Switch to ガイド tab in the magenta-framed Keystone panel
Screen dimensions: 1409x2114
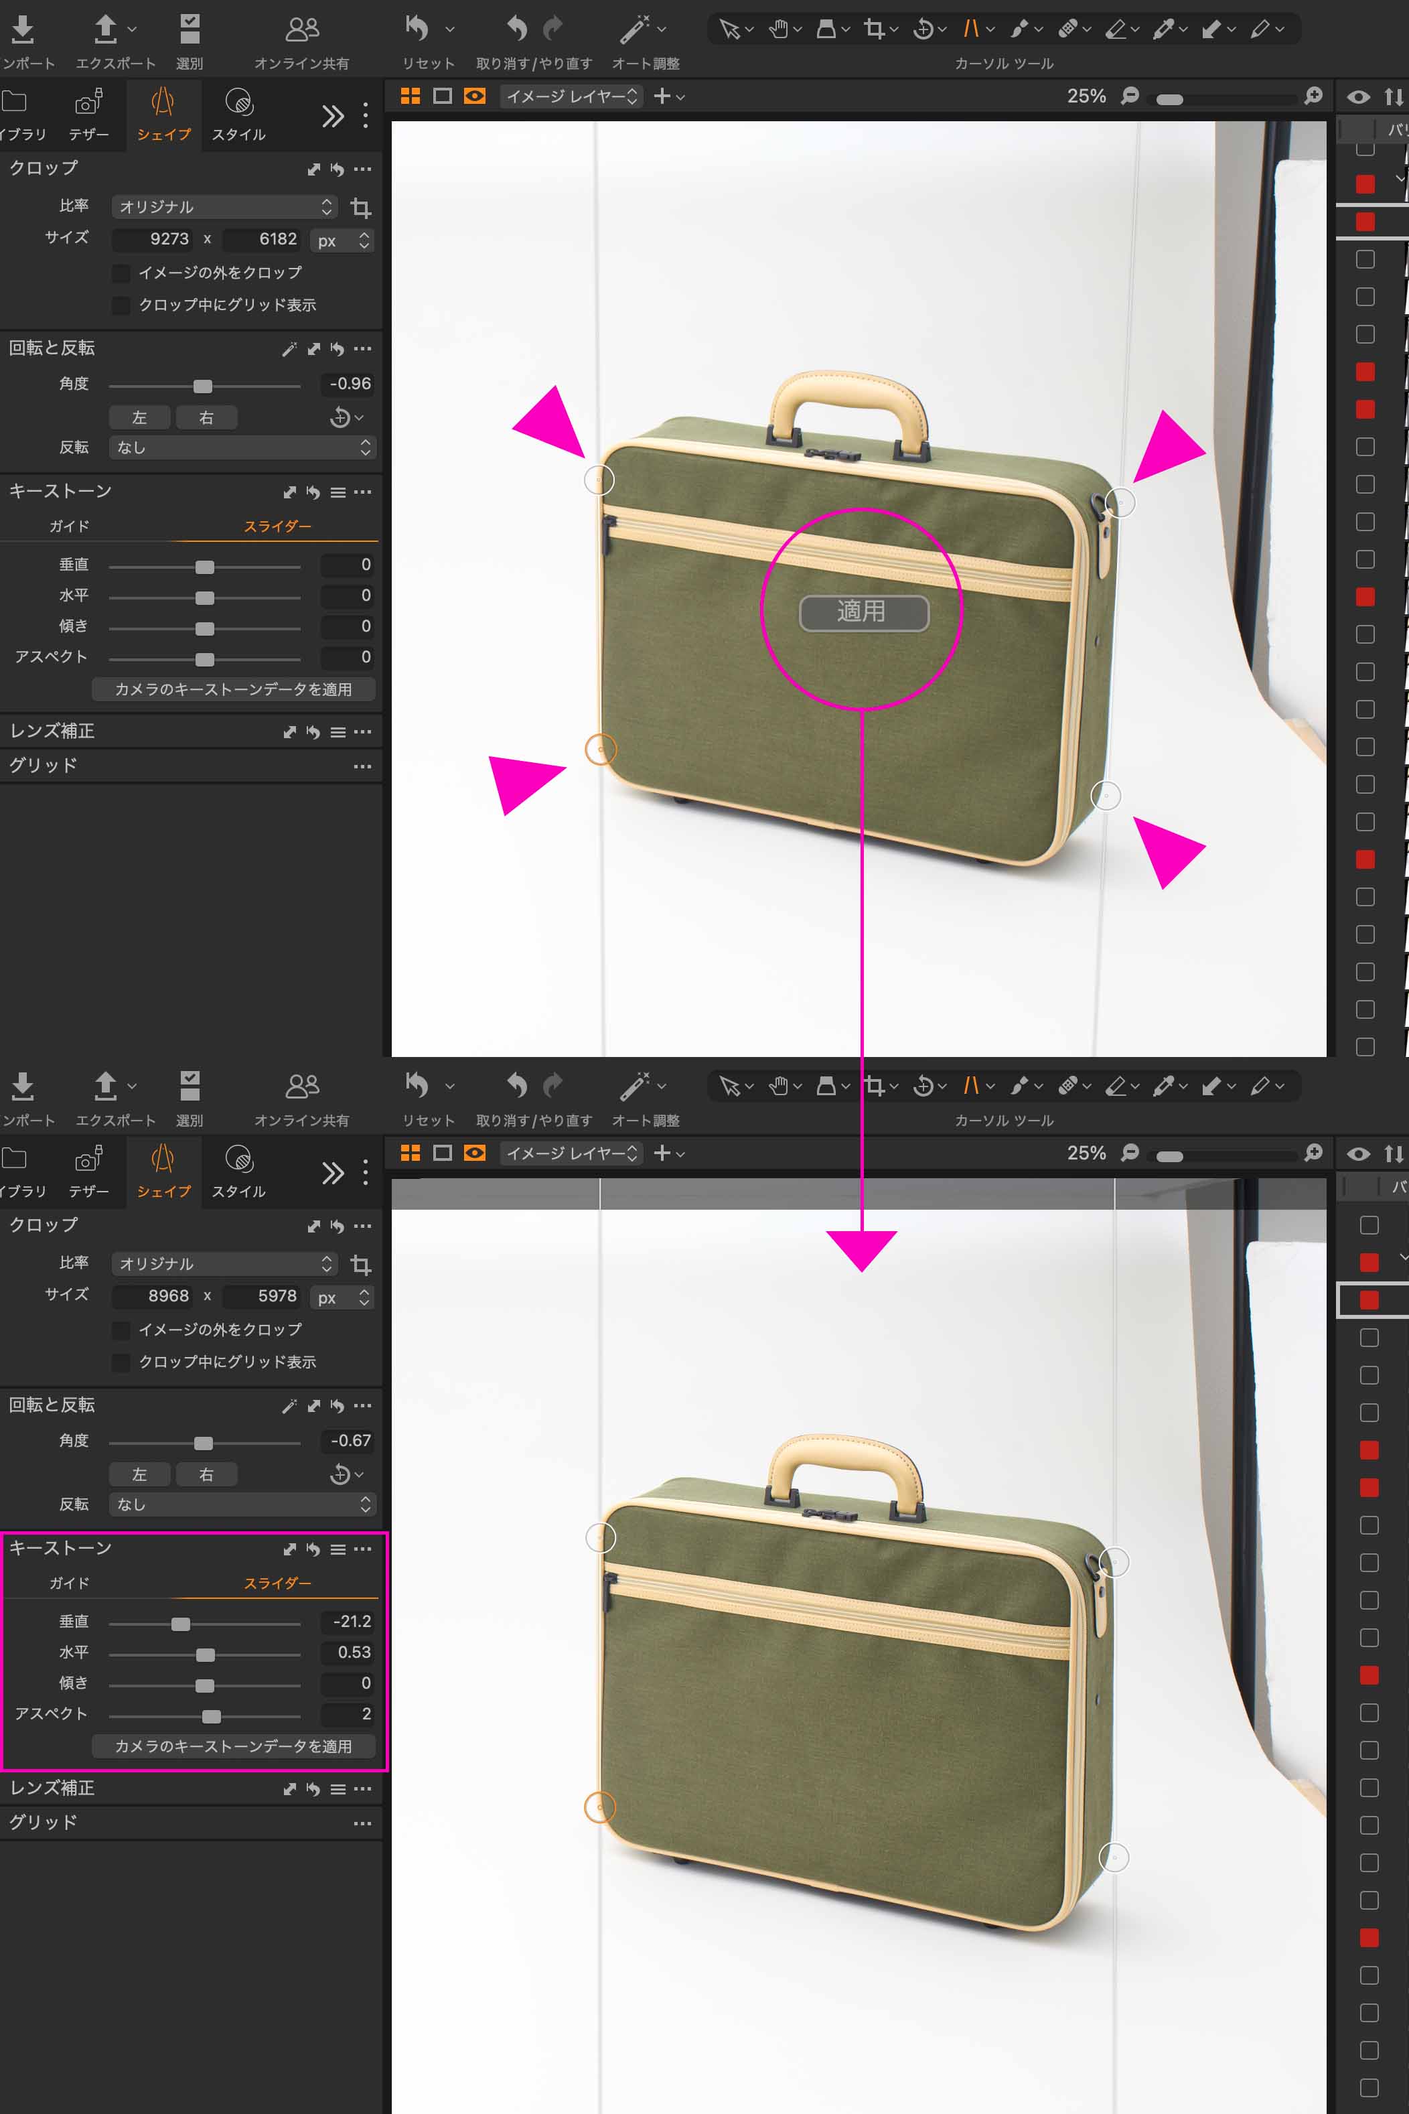point(69,1583)
